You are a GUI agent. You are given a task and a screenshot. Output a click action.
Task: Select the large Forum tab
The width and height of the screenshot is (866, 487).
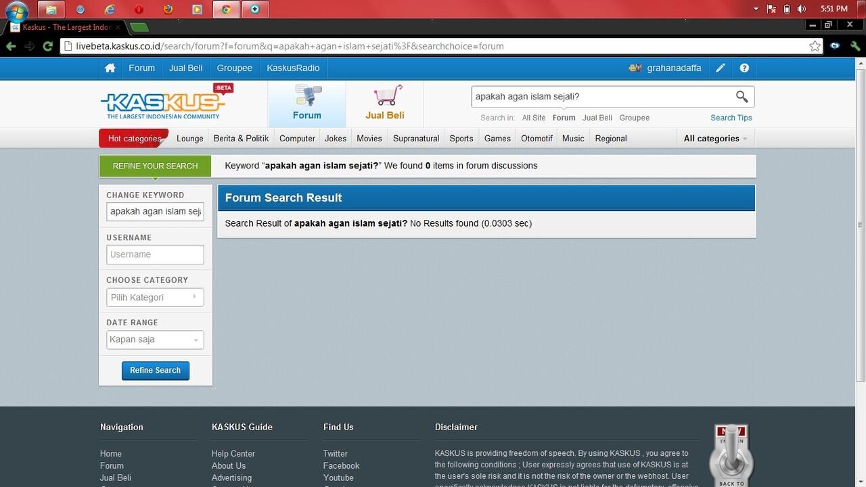[x=307, y=103]
